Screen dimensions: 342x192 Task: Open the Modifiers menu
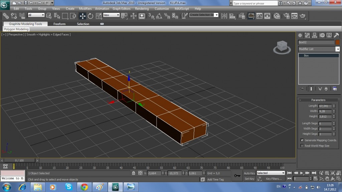(85, 9)
